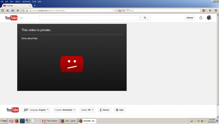Click the YouTube search magnifier button
Viewport: 219px width, 124px height.
click(x=145, y=18)
